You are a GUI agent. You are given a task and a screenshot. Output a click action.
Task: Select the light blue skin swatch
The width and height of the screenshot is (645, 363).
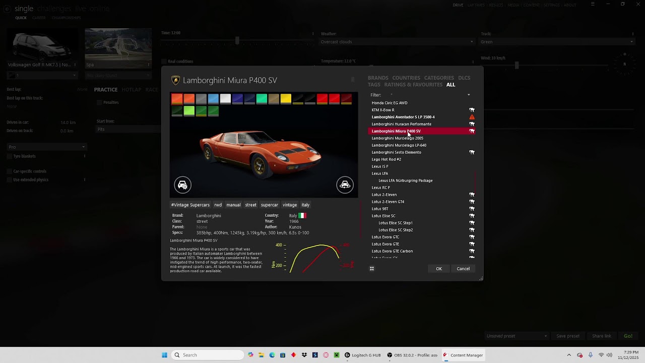213,99
